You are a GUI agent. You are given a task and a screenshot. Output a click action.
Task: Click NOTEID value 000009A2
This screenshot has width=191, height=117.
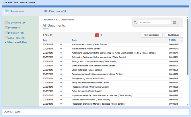pyautogui.click(x=174, y=57)
